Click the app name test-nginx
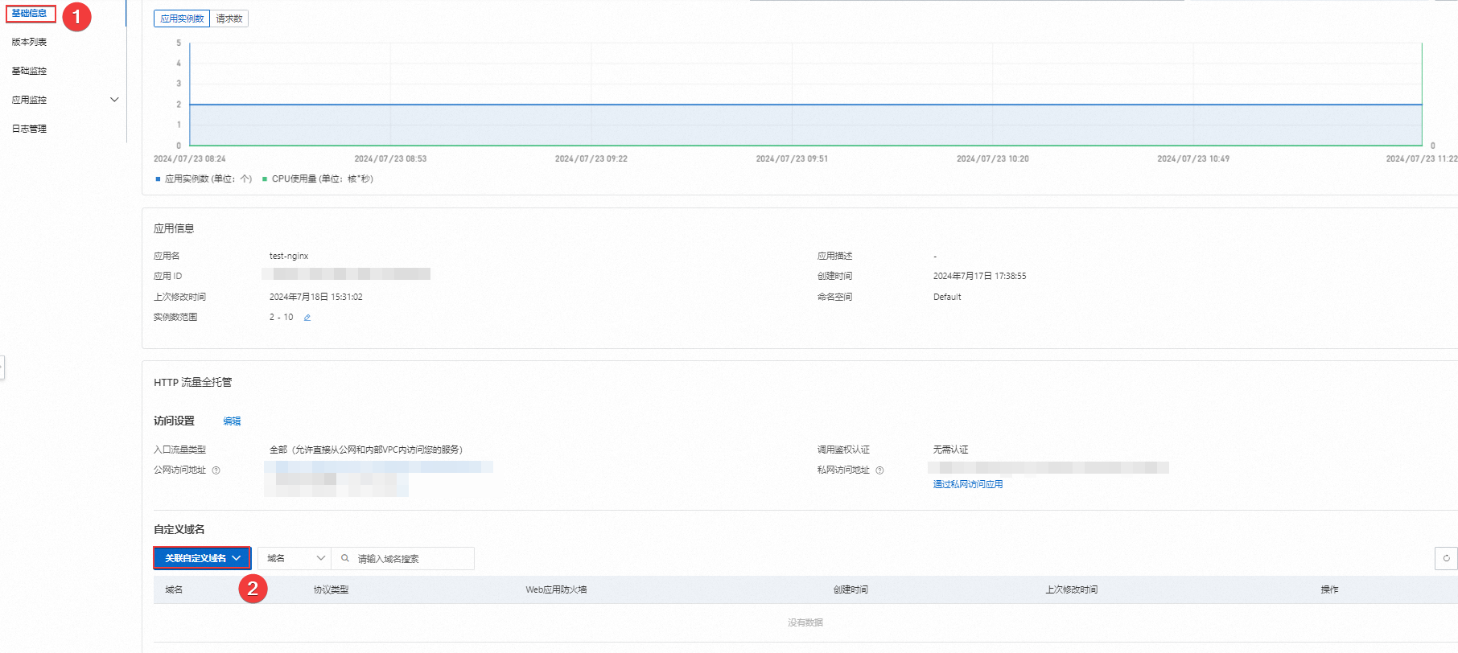Screen dimensions: 1458x653 coord(289,256)
